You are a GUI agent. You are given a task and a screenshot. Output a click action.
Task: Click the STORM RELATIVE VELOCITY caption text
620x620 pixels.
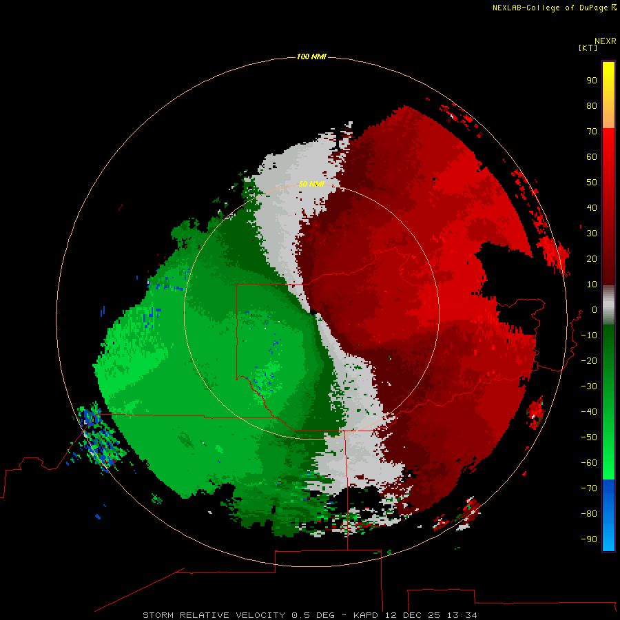click(214, 615)
